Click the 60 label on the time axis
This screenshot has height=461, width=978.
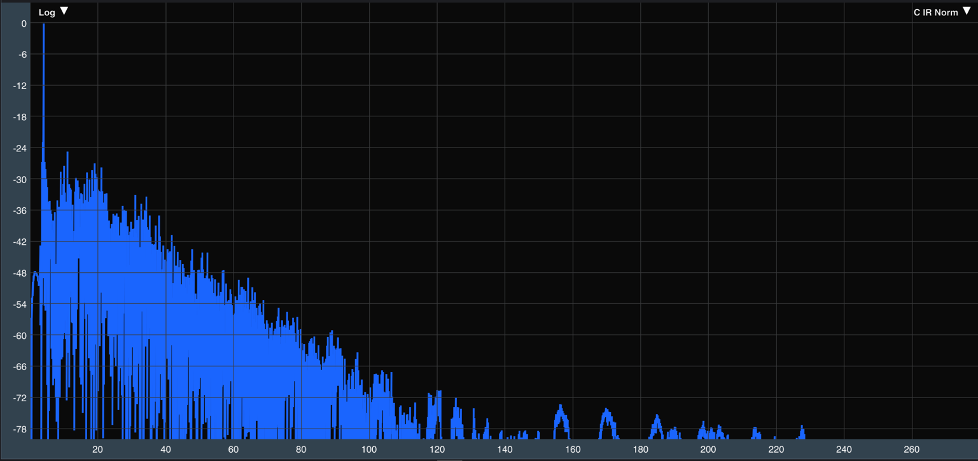[x=234, y=450]
